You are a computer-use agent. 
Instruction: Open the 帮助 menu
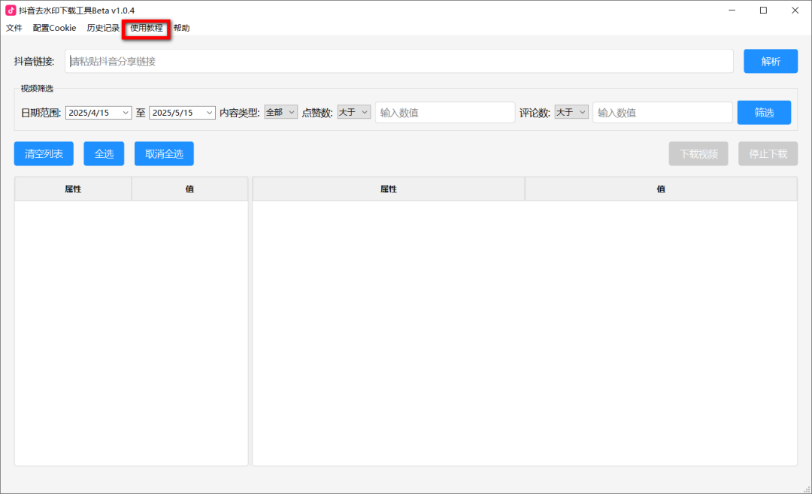pos(182,28)
